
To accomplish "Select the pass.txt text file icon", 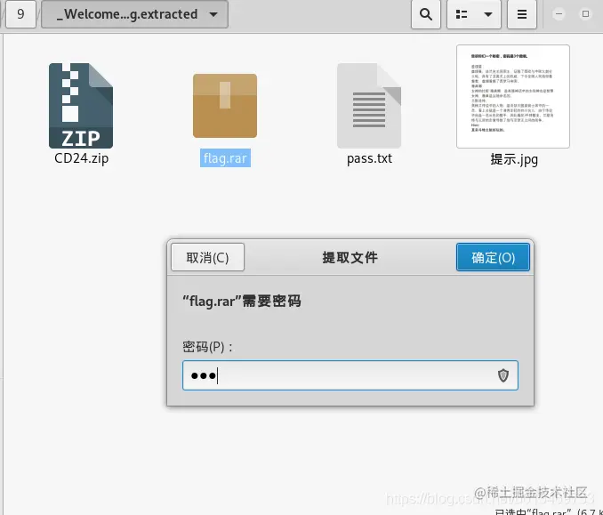I will coord(369,105).
